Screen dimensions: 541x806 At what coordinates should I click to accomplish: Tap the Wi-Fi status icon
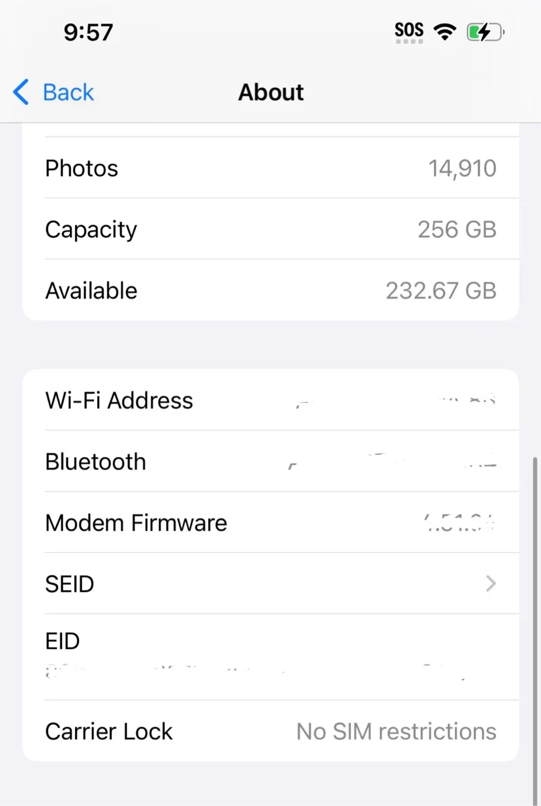point(445,32)
